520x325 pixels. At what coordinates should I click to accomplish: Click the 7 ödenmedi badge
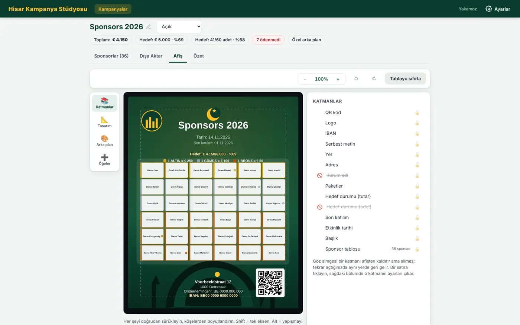[269, 40]
